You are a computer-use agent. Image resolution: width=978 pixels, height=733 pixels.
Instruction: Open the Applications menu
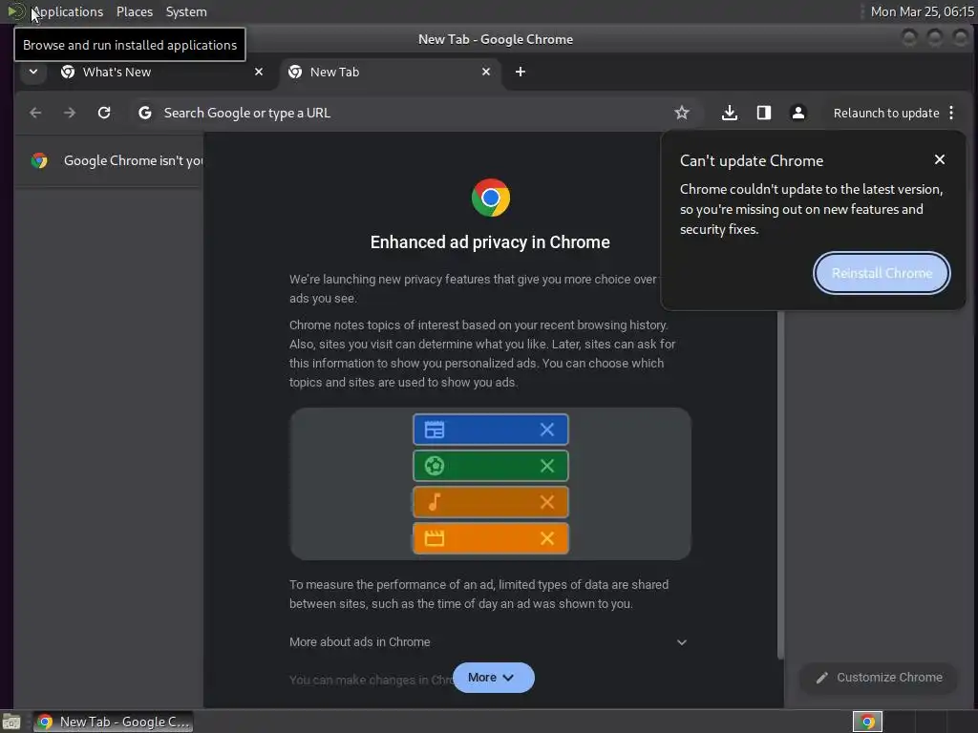[x=66, y=11]
